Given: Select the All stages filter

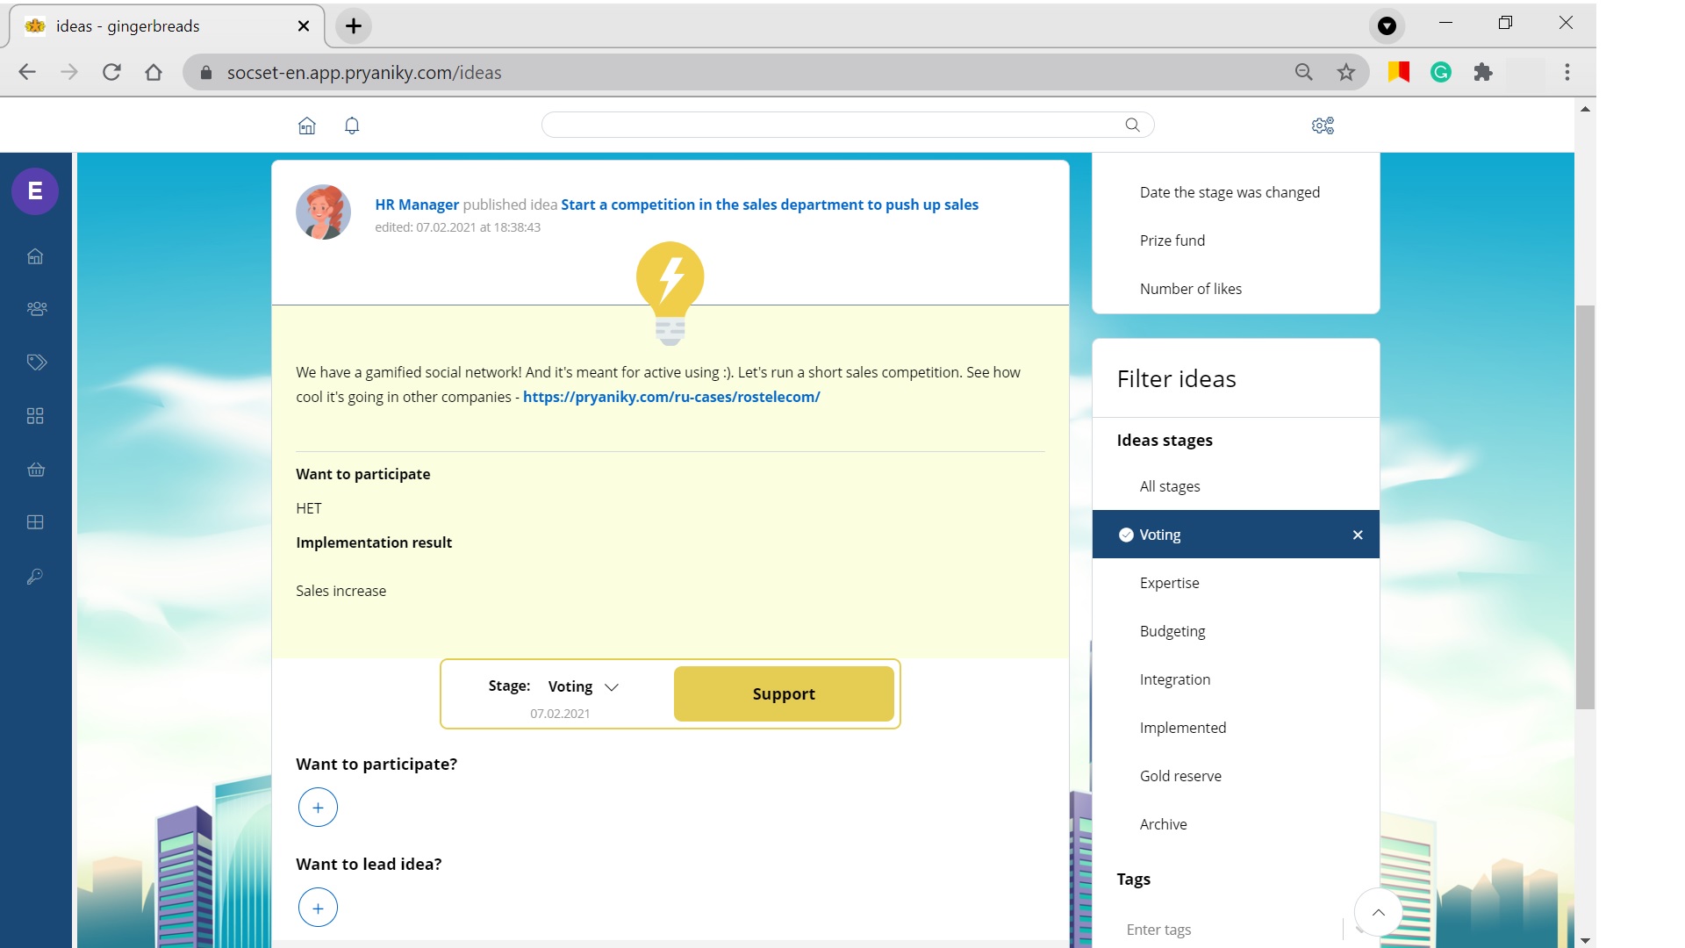Looking at the screenshot, I should [1169, 486].
